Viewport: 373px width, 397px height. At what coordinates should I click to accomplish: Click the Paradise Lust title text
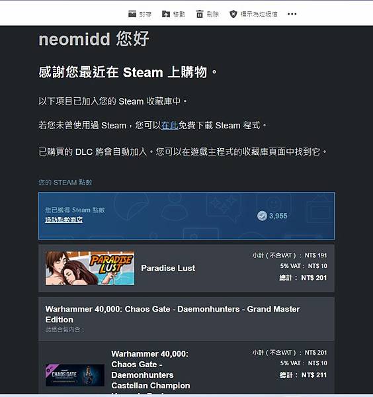tap(168, 268)
